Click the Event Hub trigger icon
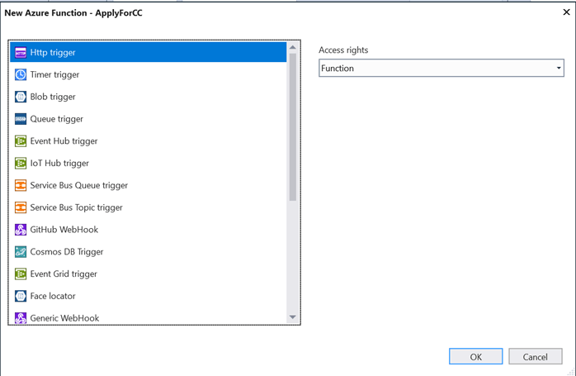This screenshot has height=376, width=576. tap(21, 141)
